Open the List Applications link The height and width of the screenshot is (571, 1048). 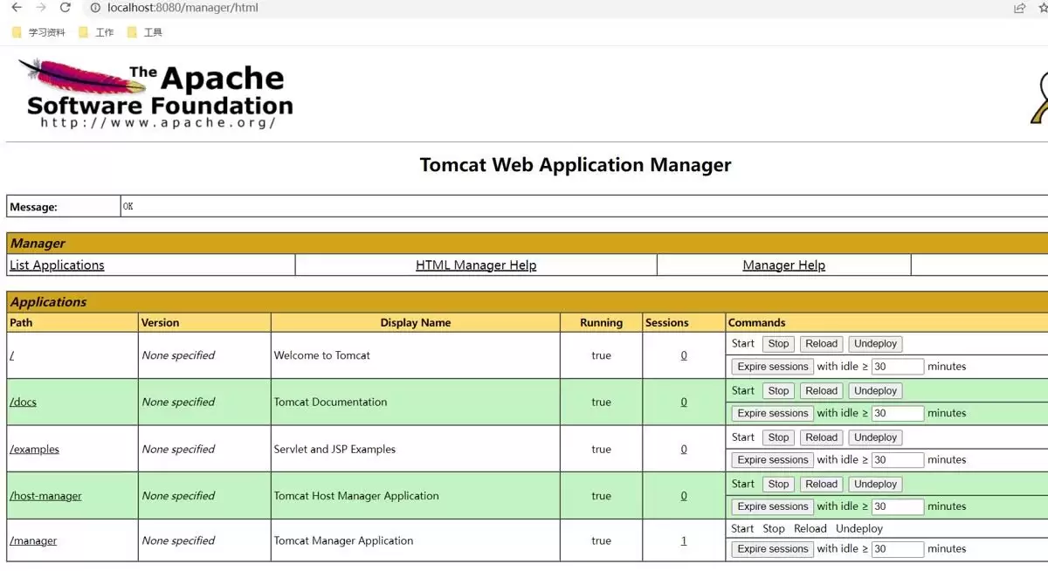coord(57,265)
